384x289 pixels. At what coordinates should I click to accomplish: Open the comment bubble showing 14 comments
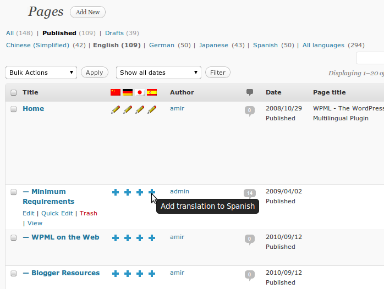point(250,193)
